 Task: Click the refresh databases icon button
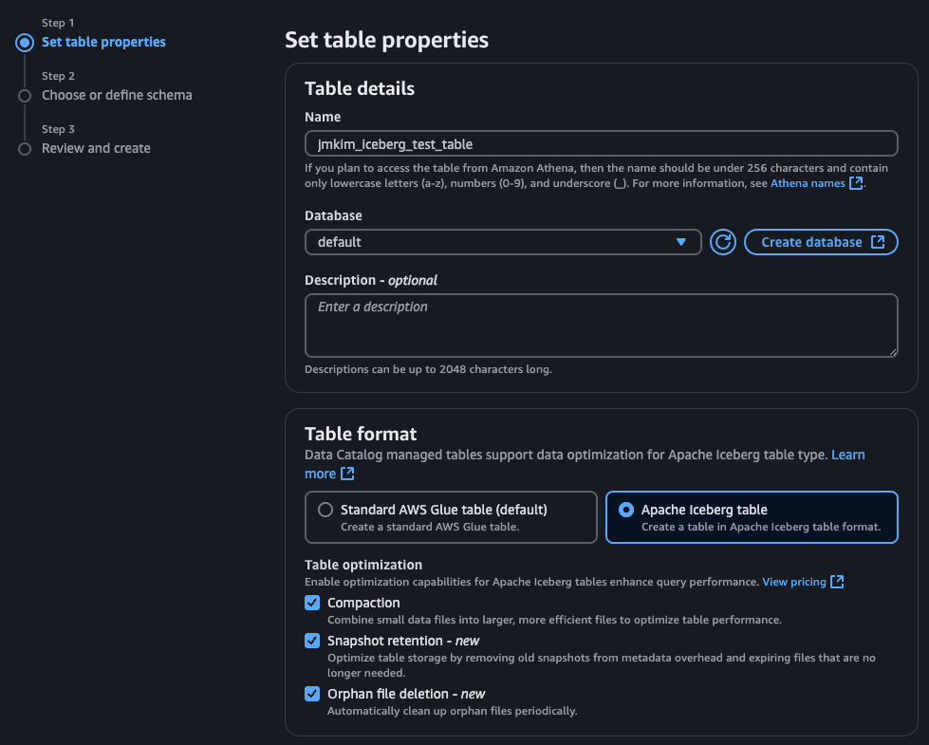723,242
